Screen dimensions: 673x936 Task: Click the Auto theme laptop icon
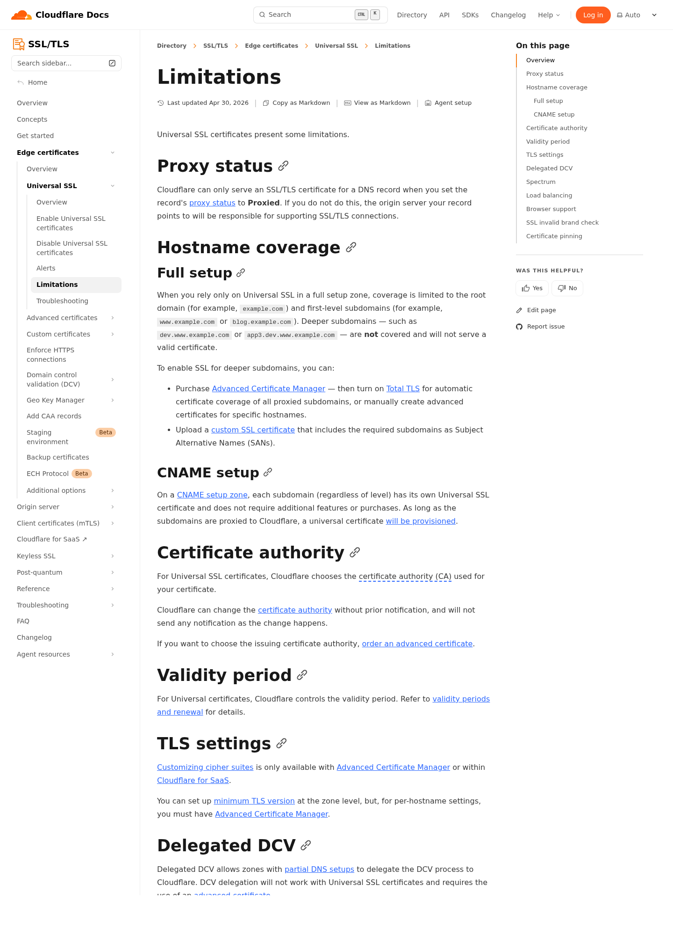click(620, 15)
